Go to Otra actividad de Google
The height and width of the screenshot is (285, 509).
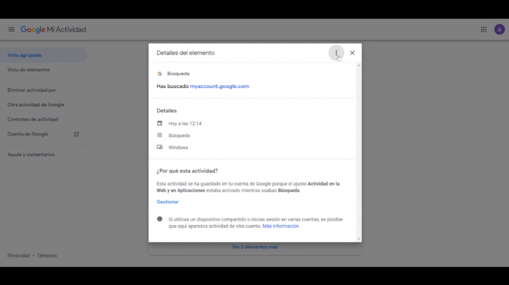pos(36,105)
